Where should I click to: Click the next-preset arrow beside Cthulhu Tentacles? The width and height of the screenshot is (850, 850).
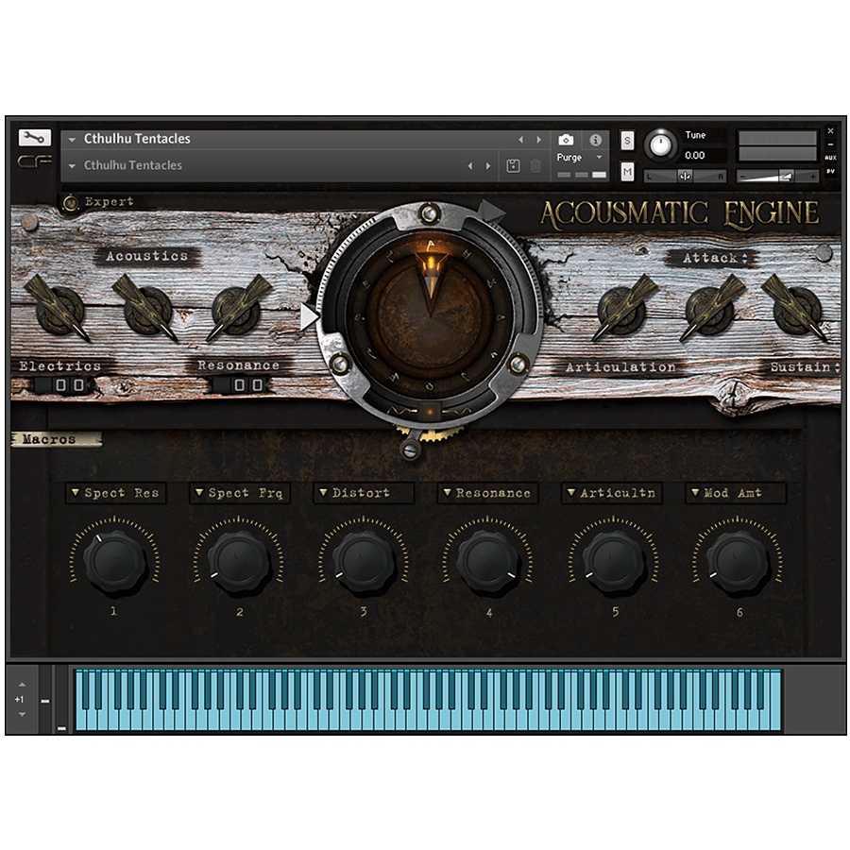pos(538,138)
